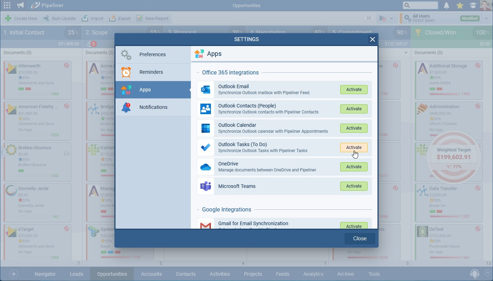Activate Microsoft Teams integration
Viewport: 493px width, 281px height.
tap(354, 186)
